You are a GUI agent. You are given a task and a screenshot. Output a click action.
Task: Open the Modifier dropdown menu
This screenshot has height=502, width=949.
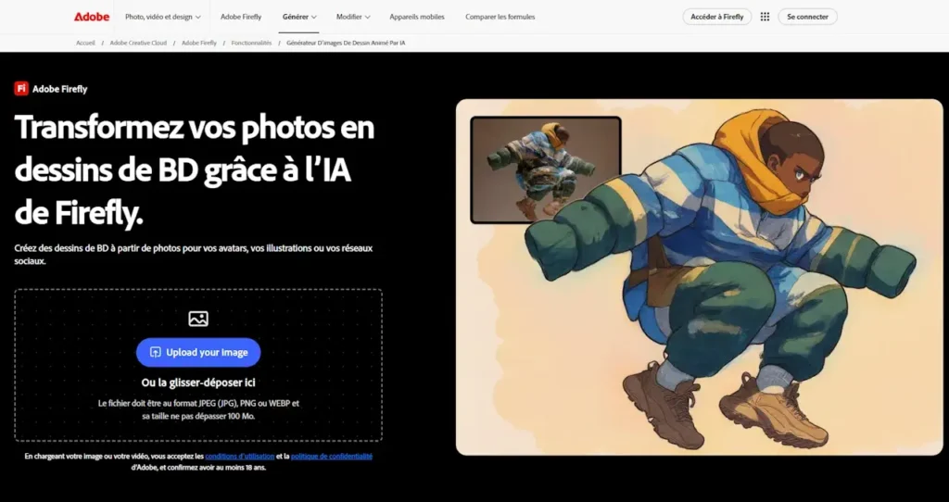tap(353, 17)
